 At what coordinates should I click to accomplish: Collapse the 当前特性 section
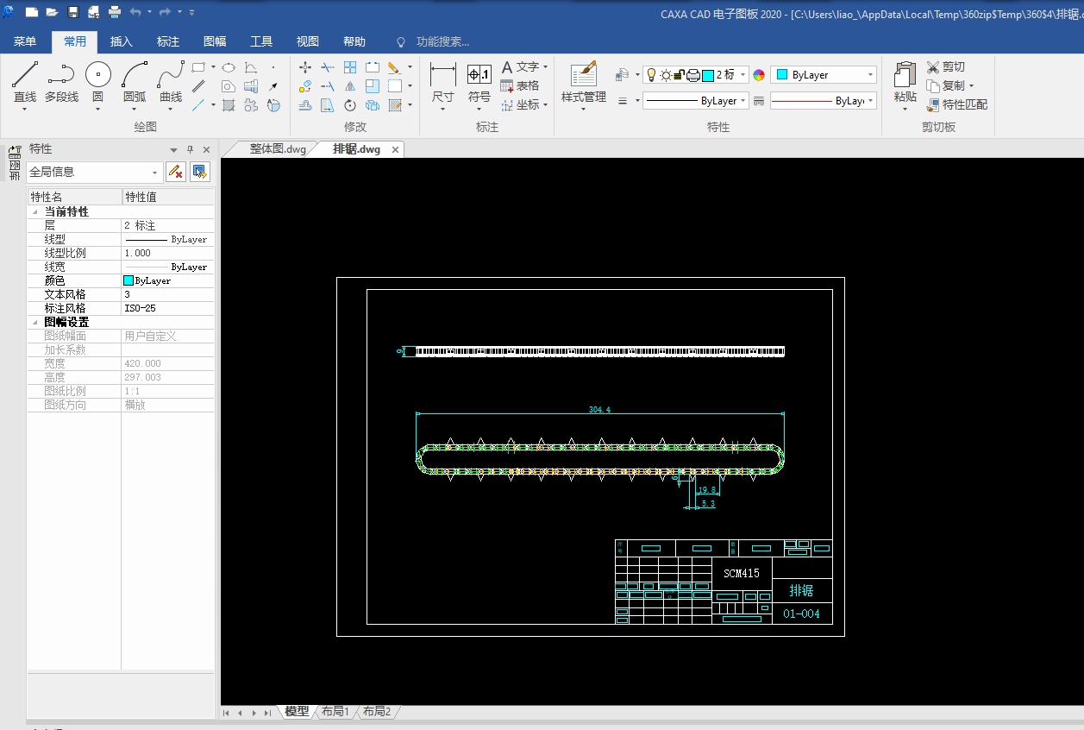click(35, 212)
